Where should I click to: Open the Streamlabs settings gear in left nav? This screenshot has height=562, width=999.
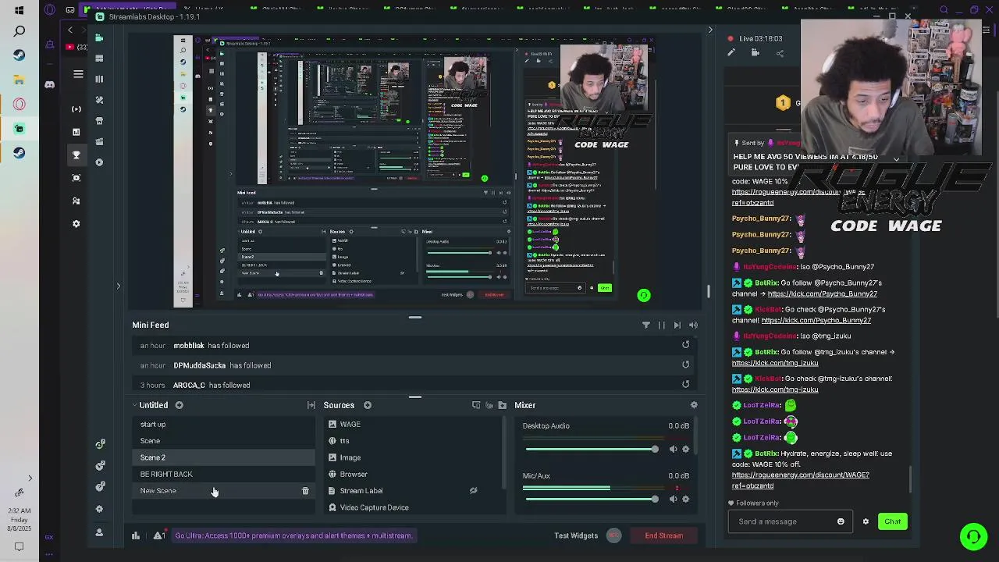pos(99,509)
